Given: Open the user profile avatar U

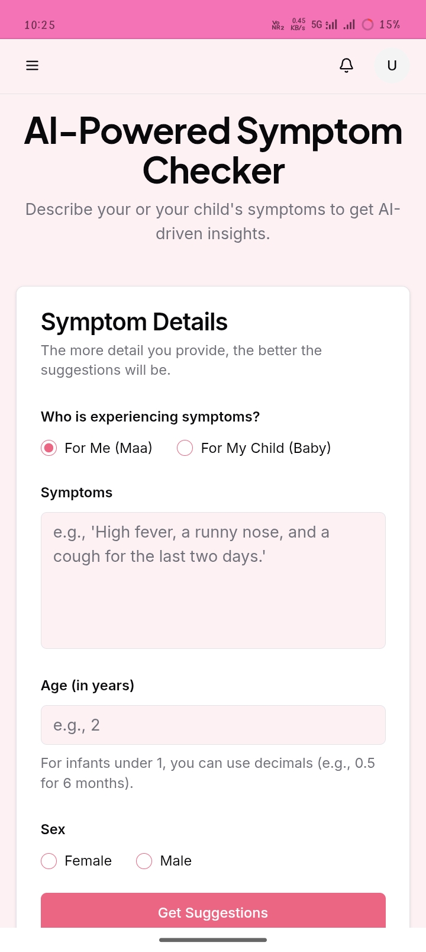Looking at the screenshot, I should (x=392, y=66).
